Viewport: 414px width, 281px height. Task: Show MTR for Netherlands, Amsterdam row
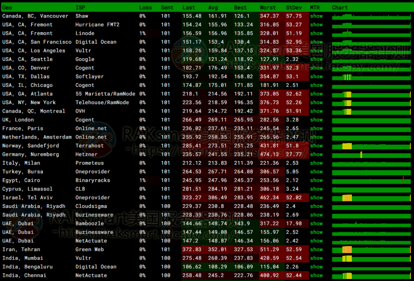316,137
